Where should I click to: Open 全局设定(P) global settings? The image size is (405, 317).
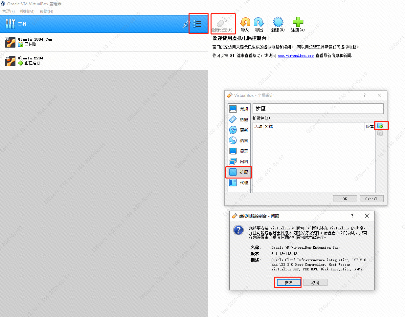pyautogui.click(x=222, y=24)
